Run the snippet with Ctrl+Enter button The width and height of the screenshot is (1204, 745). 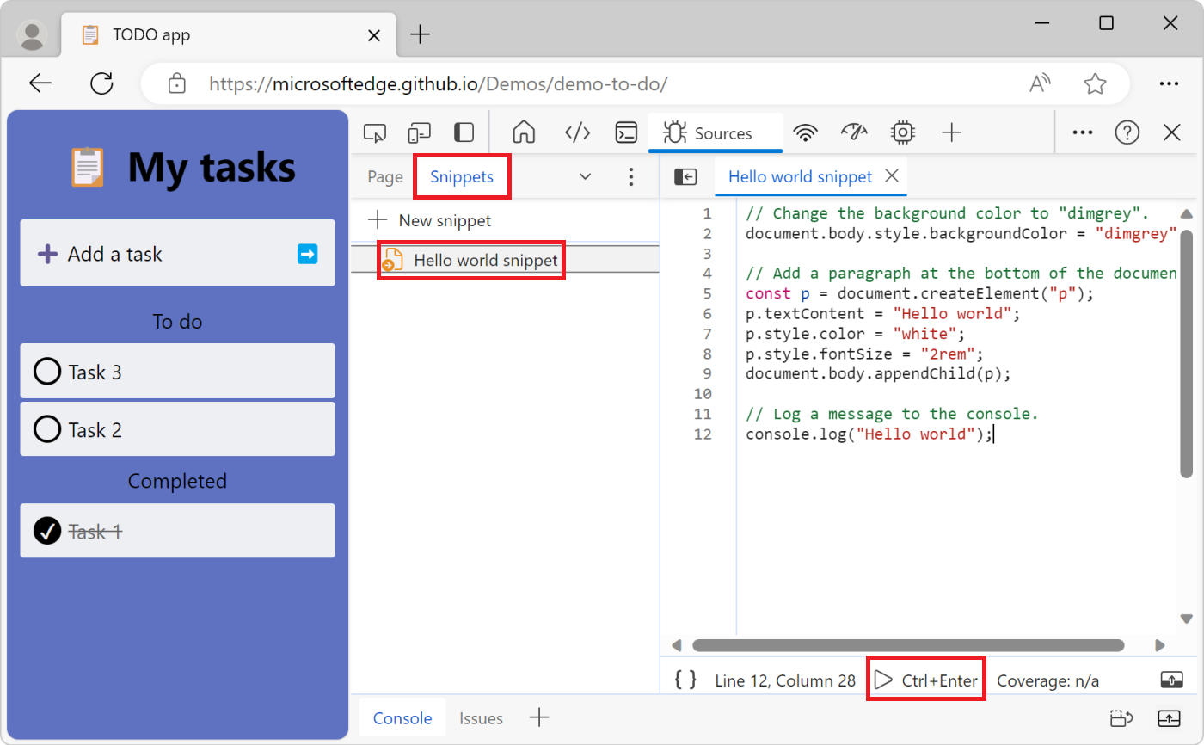click(x=925, y=680)
